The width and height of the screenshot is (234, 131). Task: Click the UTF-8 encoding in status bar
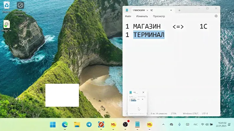click(x=205, y=113)
